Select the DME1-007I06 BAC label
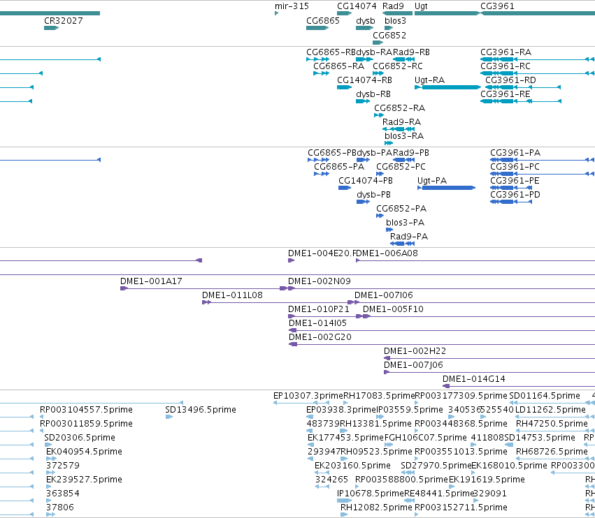595x518 pixels. (384, 295)
